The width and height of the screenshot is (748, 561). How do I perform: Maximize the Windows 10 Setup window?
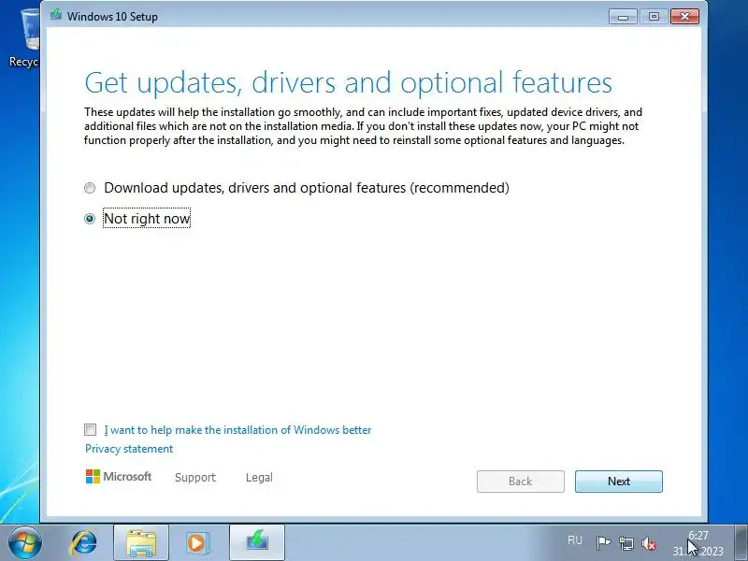tap(654, 17)
